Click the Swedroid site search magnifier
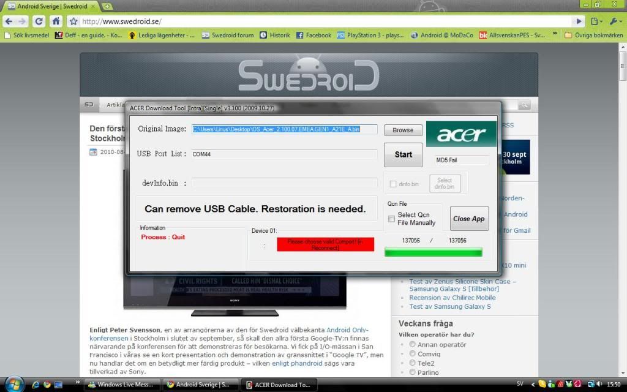The image size is (627, 392). pyautogui.click(x=524, y=105)
